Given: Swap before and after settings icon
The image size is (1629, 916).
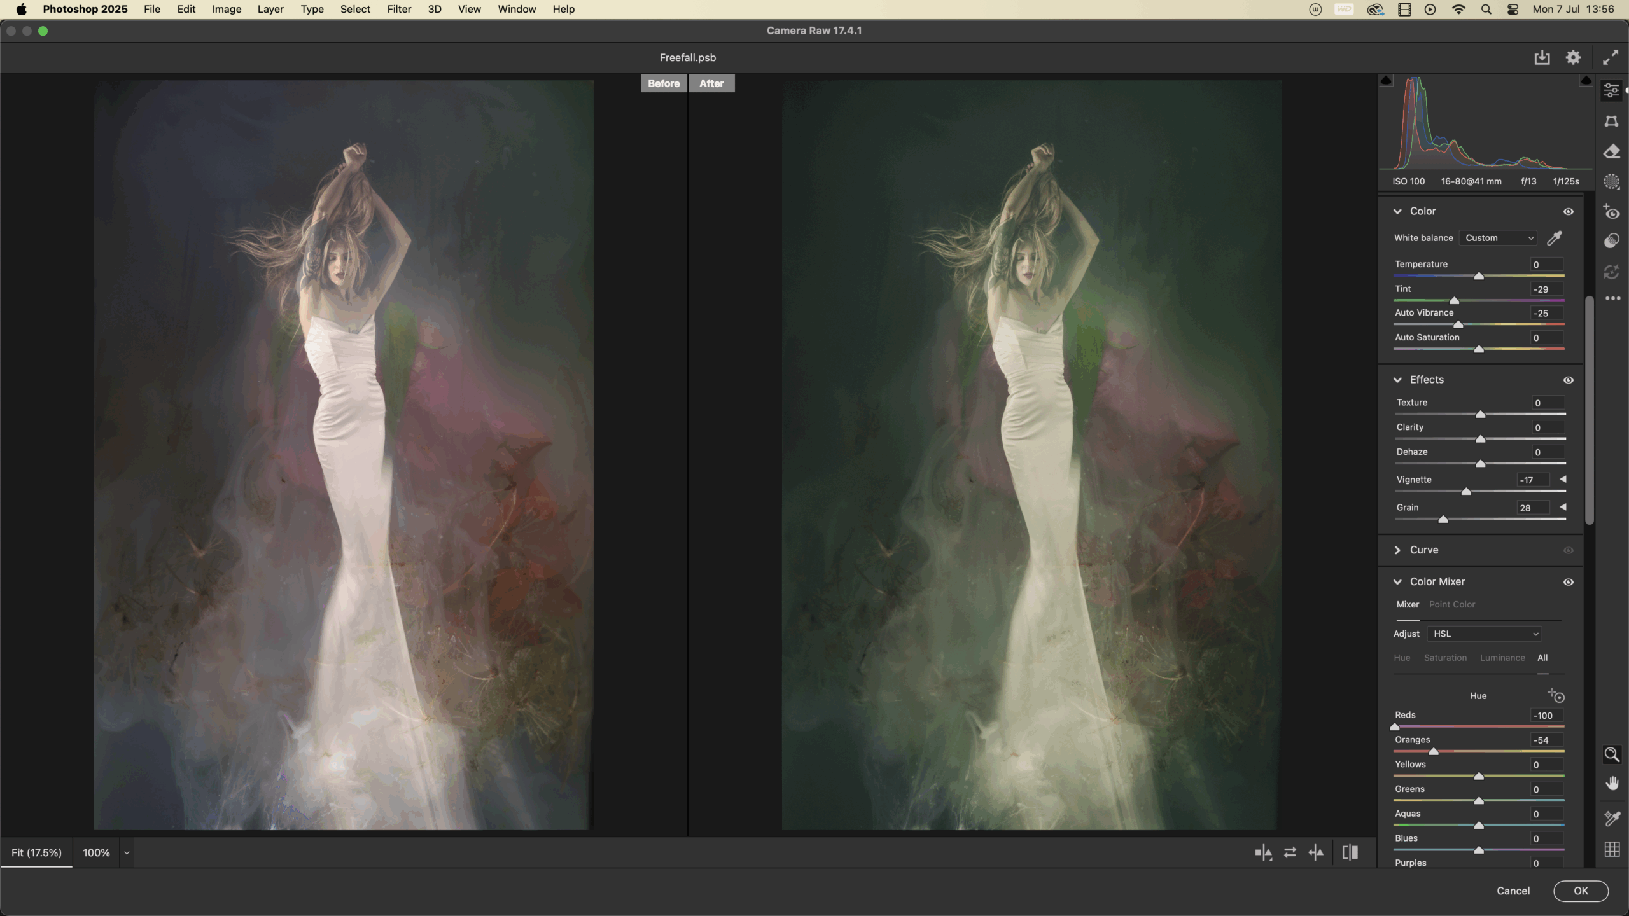Looking at the screenshot, I should tap(1290, 852).
